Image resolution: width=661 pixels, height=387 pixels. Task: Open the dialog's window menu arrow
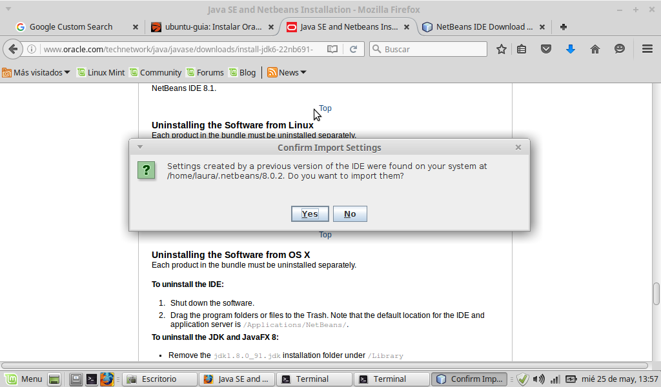[139, 147]
